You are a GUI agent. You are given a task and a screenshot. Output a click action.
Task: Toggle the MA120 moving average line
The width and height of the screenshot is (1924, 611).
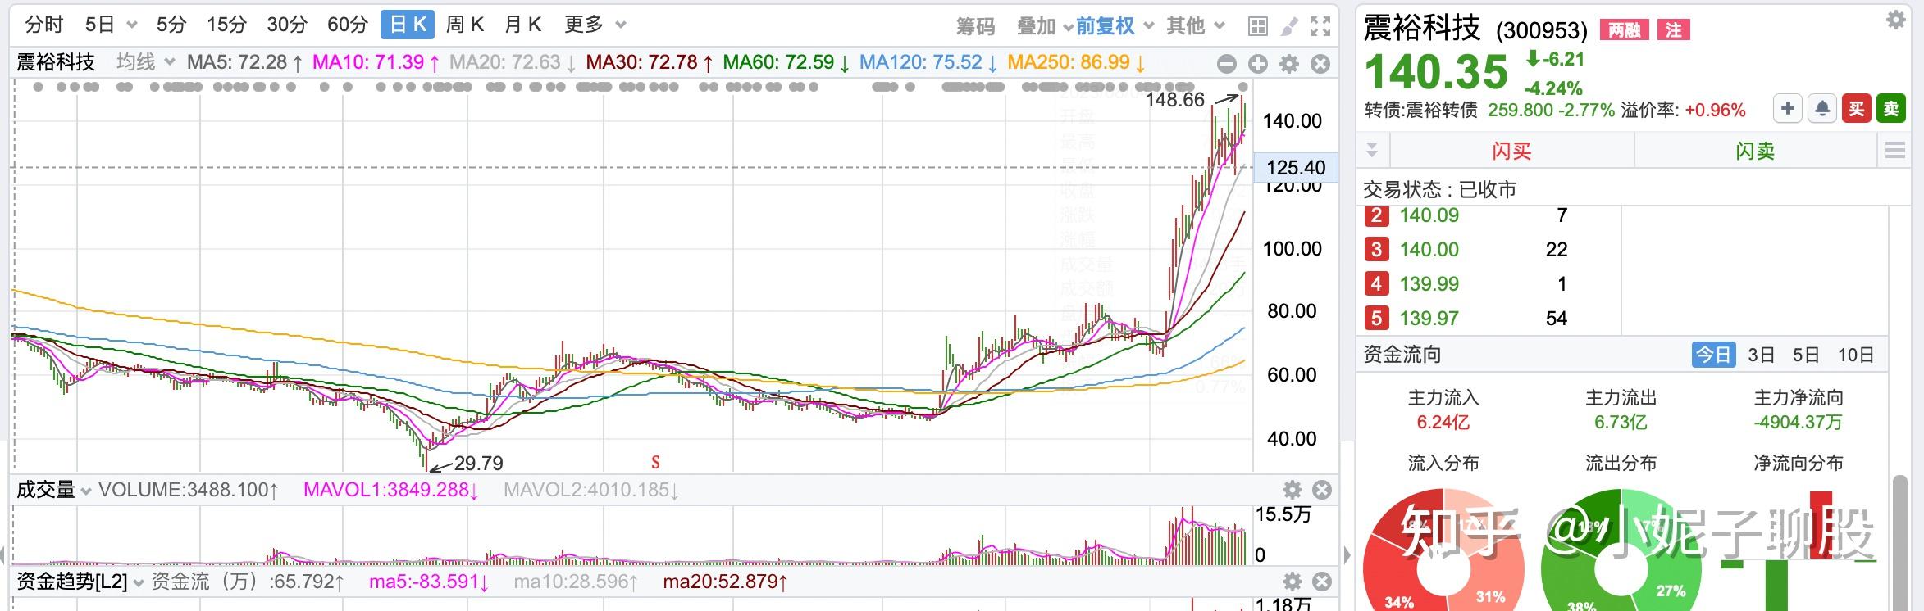928,62
